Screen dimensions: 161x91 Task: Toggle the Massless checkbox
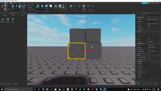[x=148, y=76]
